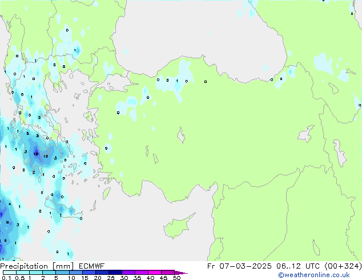Open the weatheronline.co.uk copyright link
This screenshot has width=362, height=280.
313,275
